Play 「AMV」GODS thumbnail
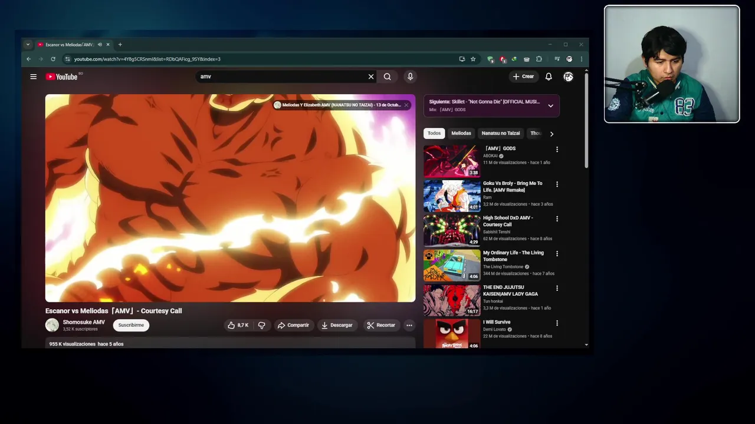755x424 pixels. [x=452, y=161]
